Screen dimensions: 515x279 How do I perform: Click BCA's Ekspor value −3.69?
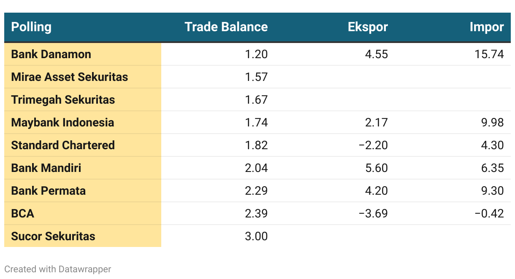(373, 214)
